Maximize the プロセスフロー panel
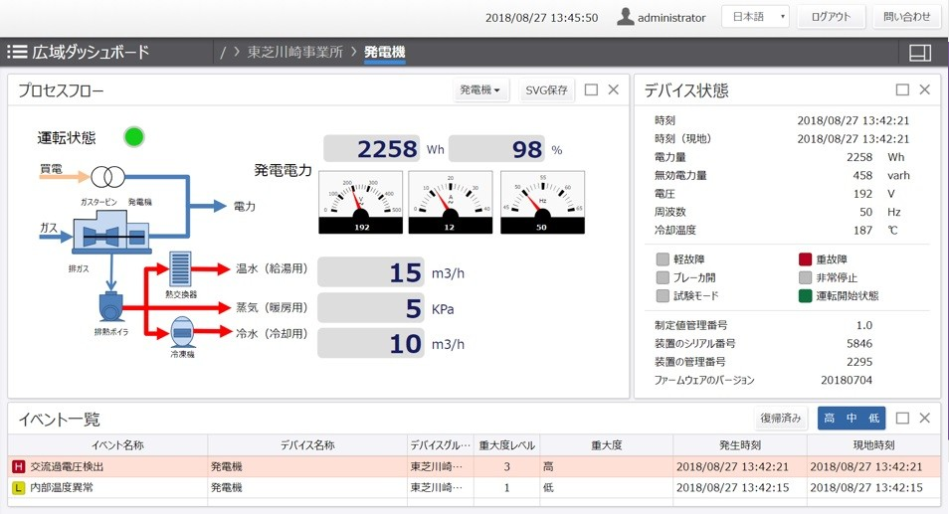The width and height of the screenshot is (949, 514). click(591, 90)
